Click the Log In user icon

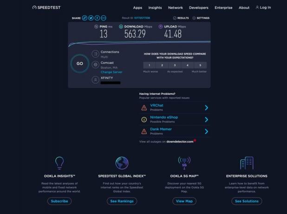tap(257, 7)
